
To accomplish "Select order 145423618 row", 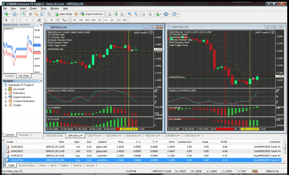I will (x=143, y=147).
